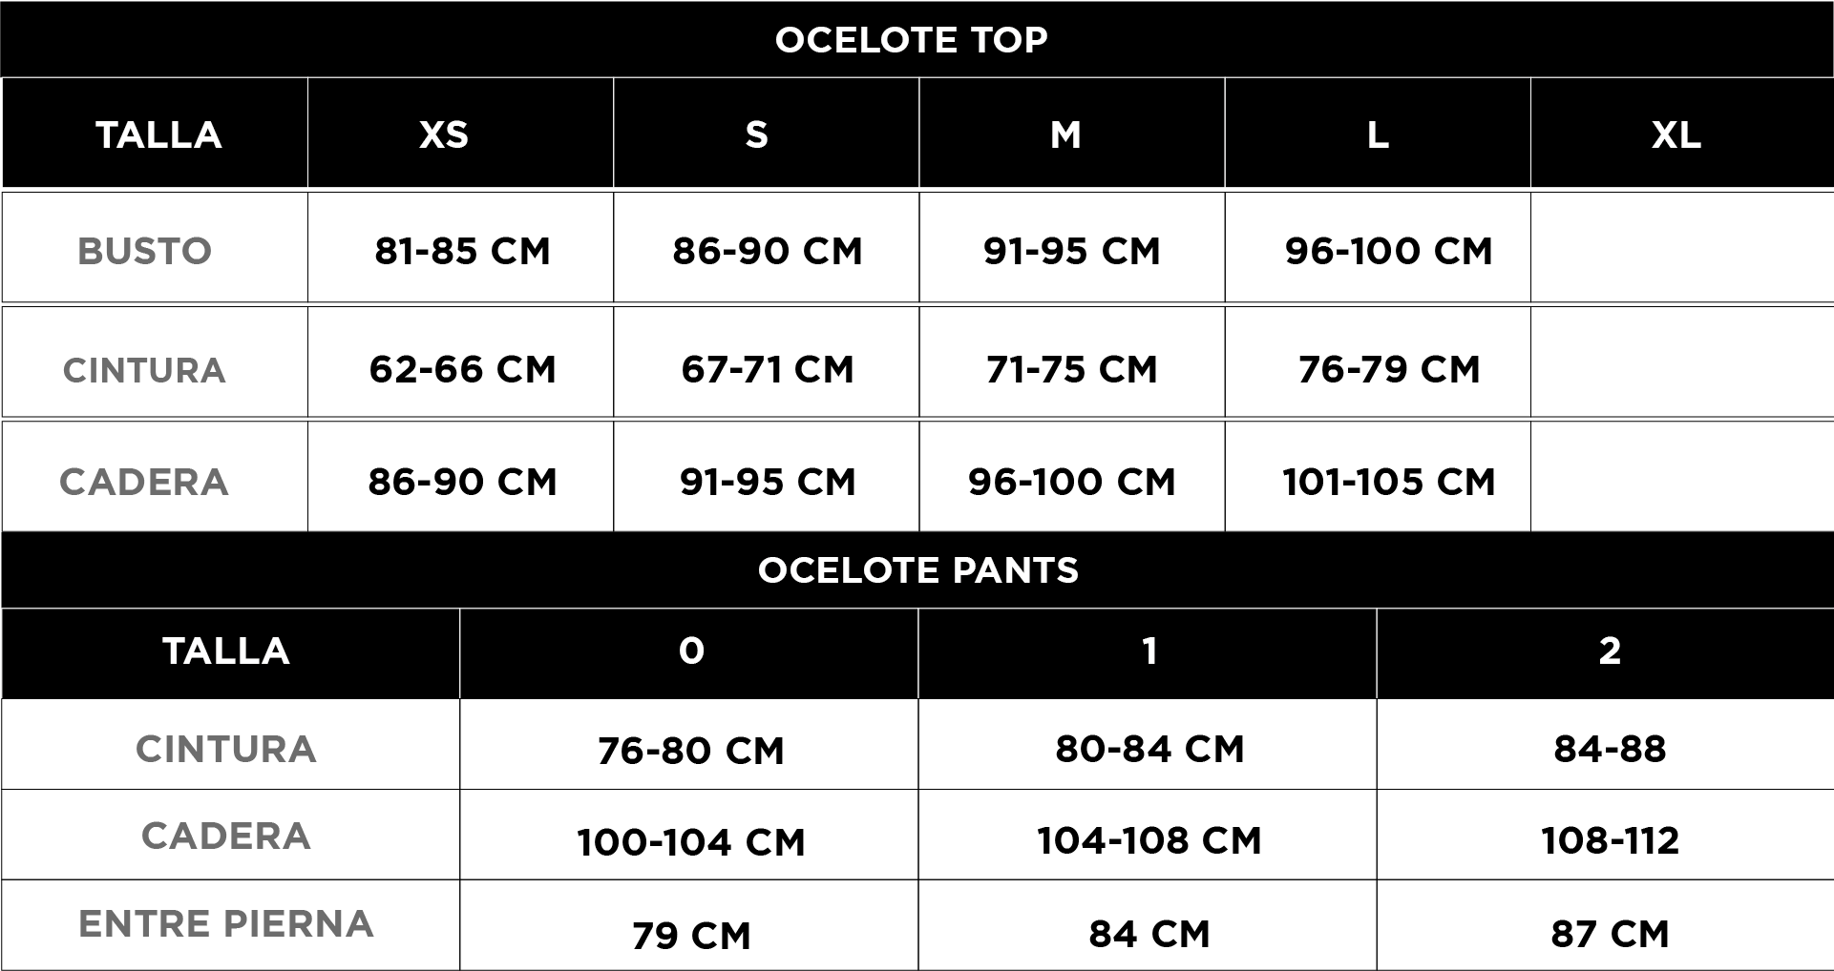The height and width of the screenshot is (971, 1834).
Task: Click the OCELOTE PANTS section header
Action: coord(917,570)
